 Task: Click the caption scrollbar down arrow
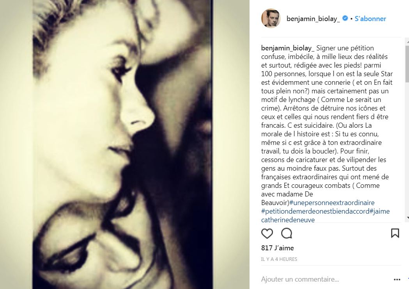tap(407, 218)
